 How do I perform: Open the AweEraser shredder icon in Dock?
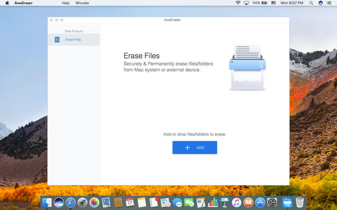[x=287, y=202]
